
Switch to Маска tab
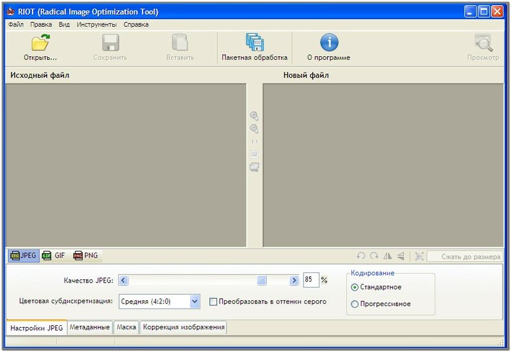coord(126,327)
